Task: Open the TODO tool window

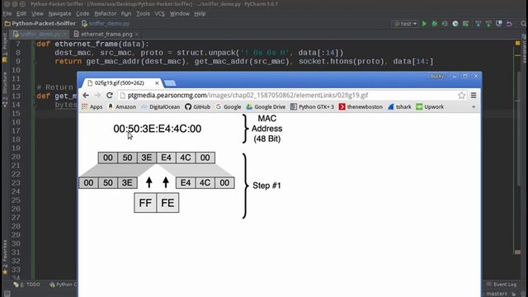Action: (x=26, y=285)
